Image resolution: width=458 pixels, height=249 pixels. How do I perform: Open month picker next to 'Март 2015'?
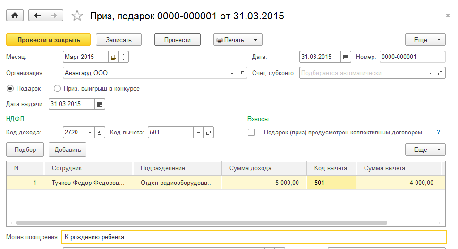(114, 57)
